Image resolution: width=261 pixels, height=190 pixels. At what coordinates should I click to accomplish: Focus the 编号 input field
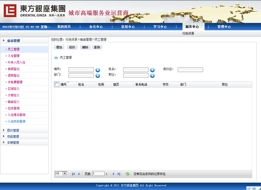(81, 70)
